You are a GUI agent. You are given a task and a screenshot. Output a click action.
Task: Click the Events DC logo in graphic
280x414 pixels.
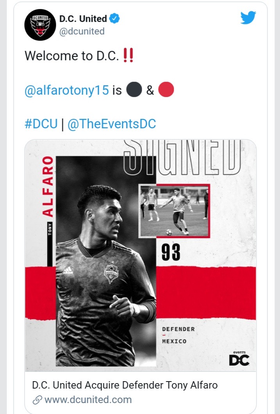(x=239, y=358)
